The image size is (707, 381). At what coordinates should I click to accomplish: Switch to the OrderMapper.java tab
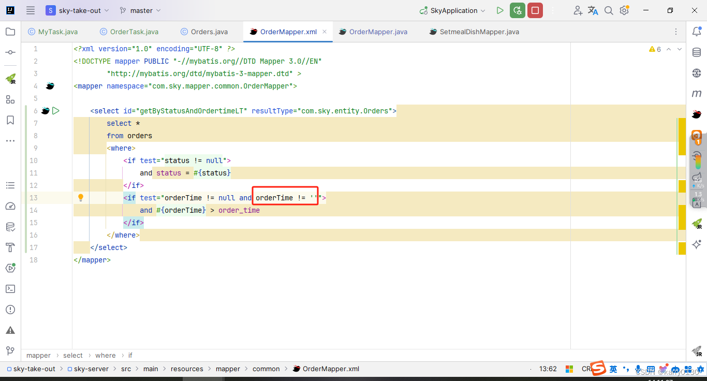377,31
